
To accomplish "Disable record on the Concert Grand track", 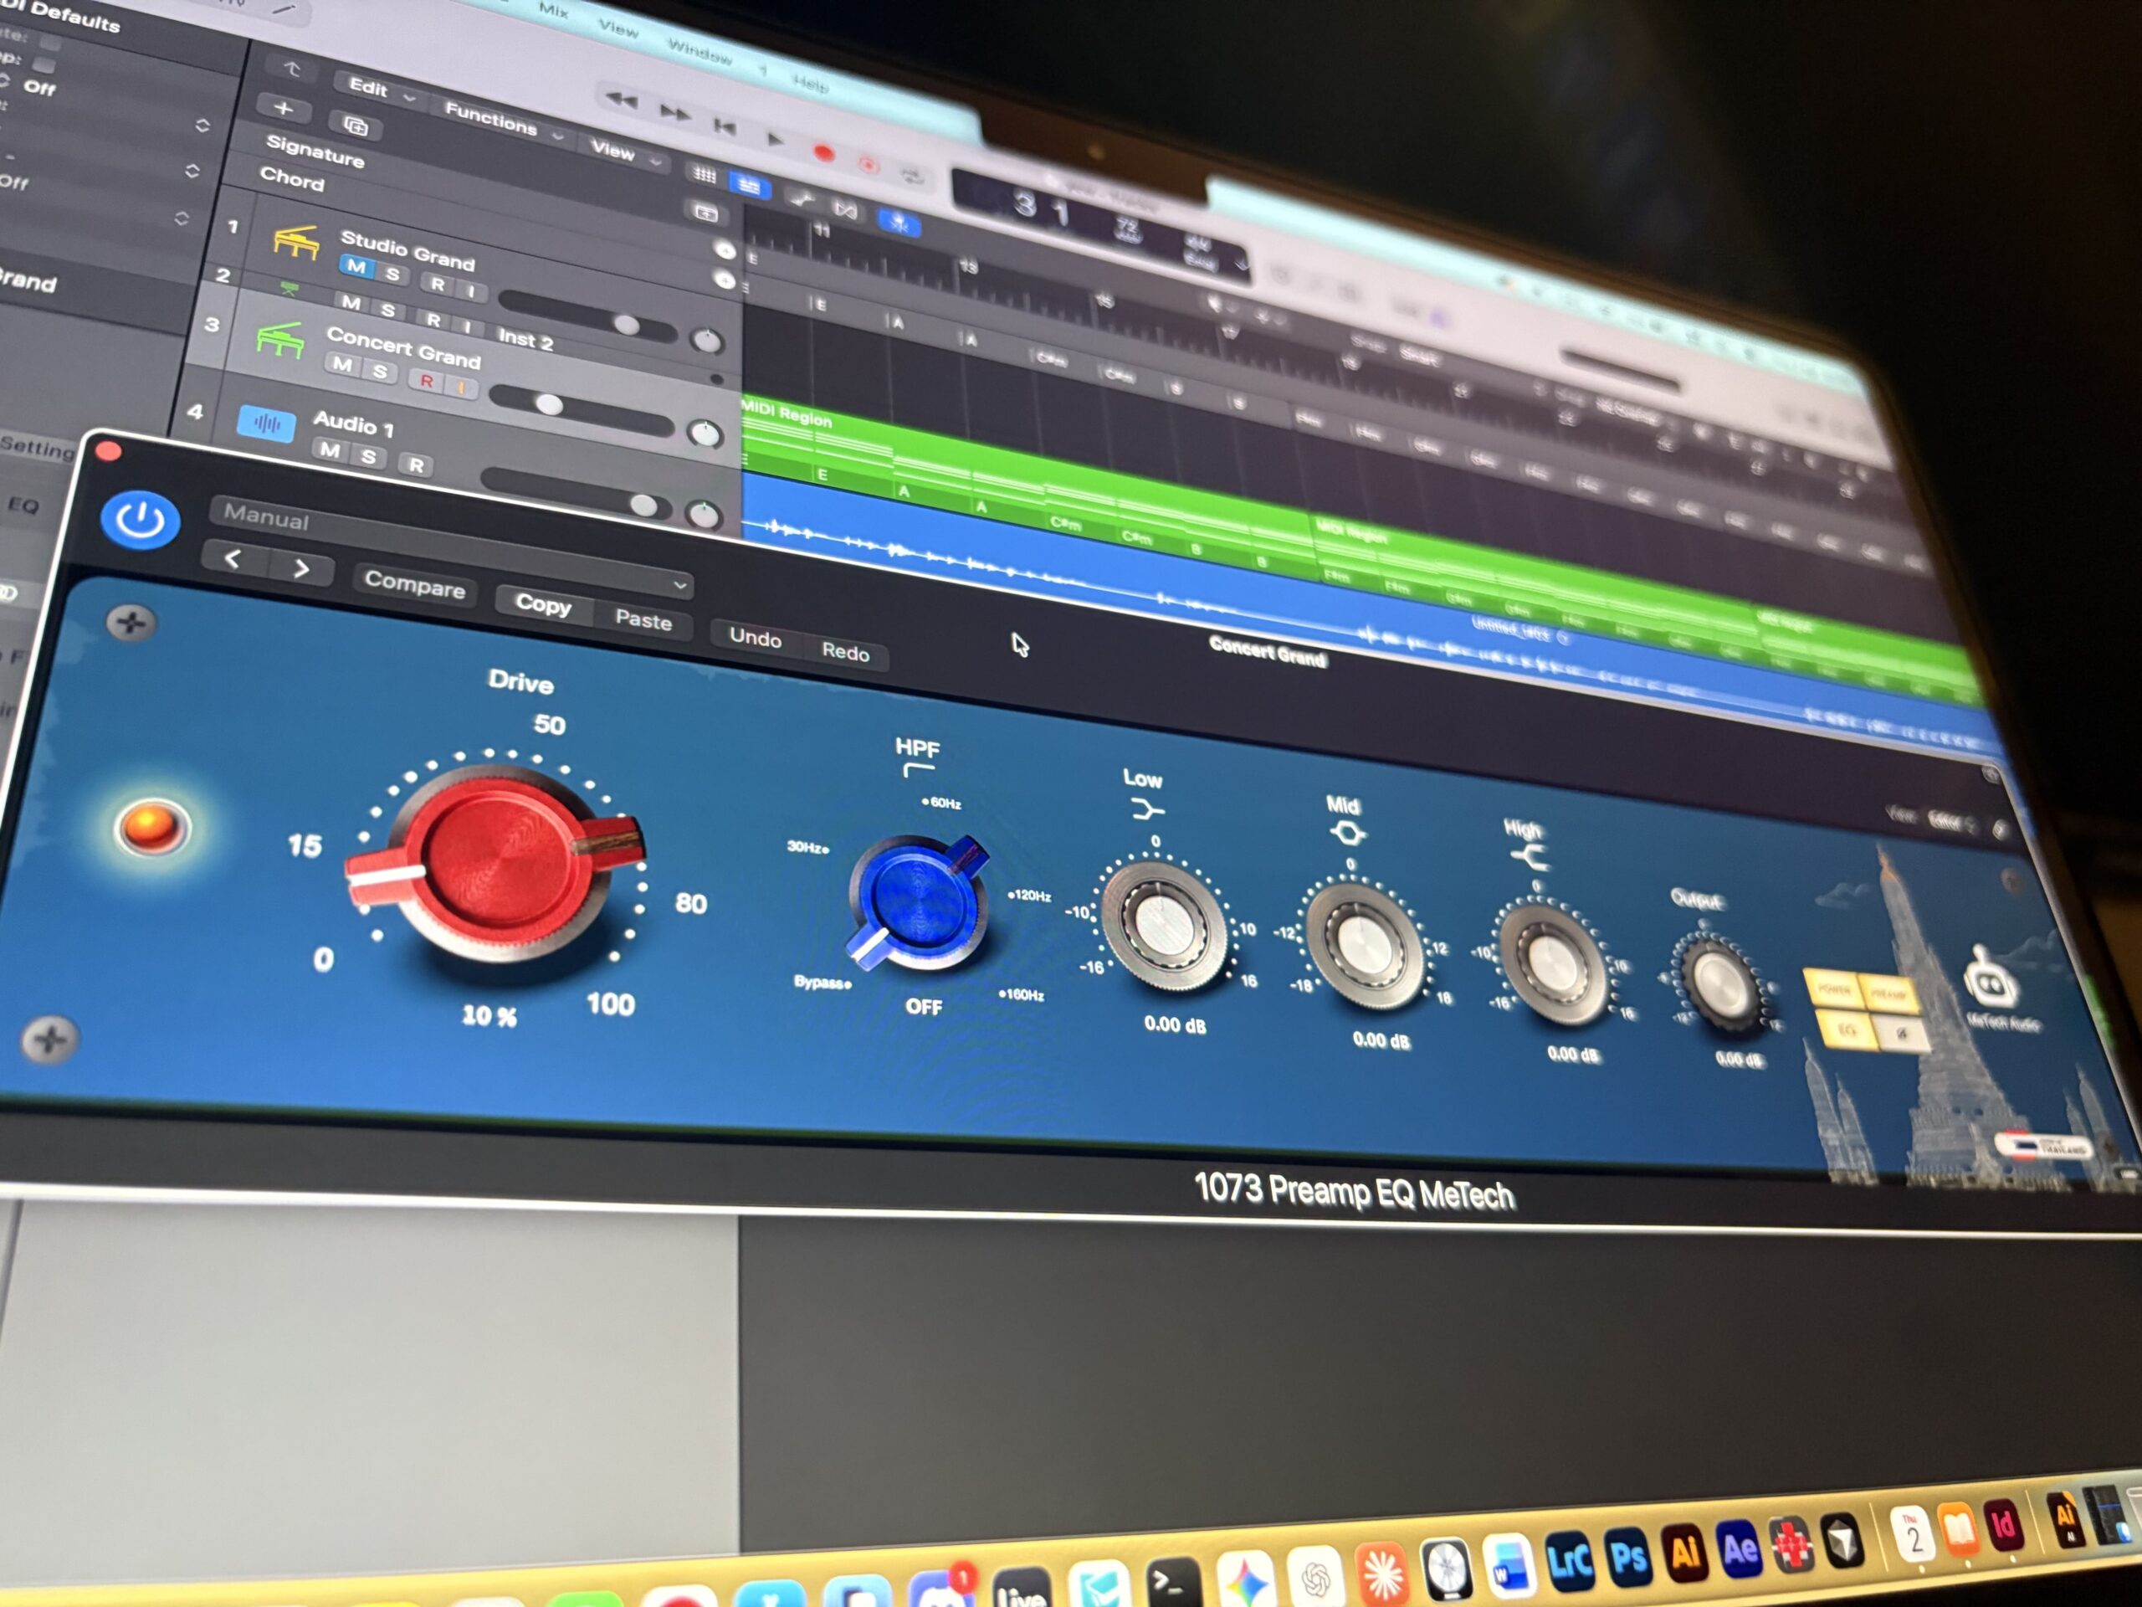I will pyautogui.click(x=426, y=381).
